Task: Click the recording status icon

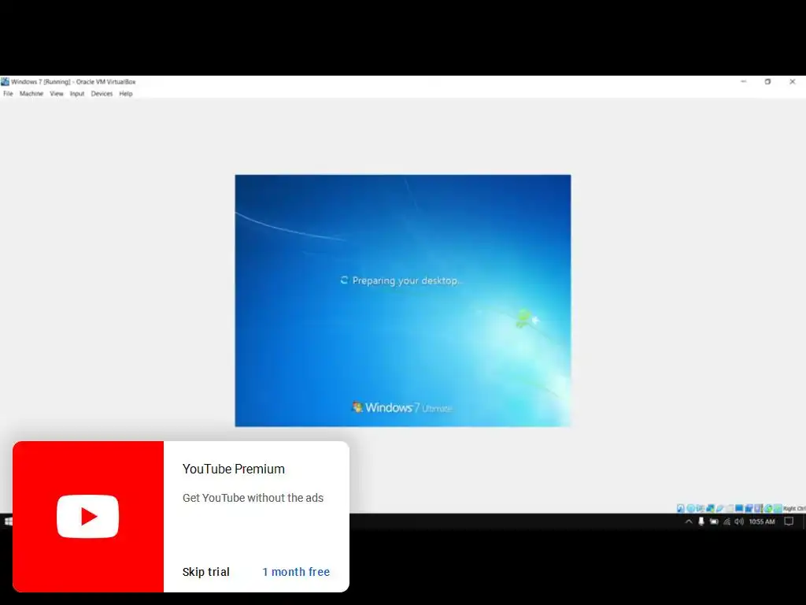Action: tap(749, 508)
